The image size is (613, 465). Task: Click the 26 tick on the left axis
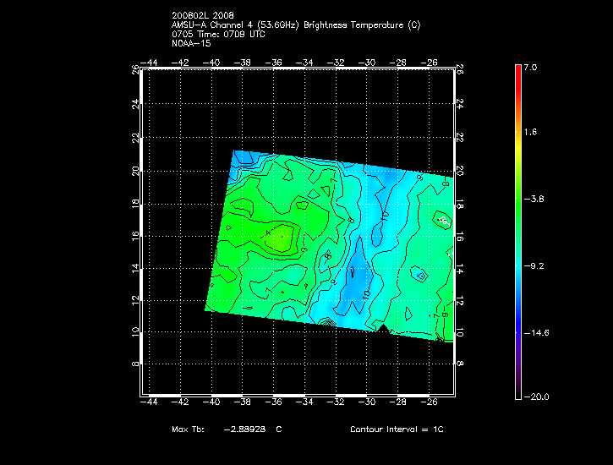pyautogui.click(x=136, y=70)
